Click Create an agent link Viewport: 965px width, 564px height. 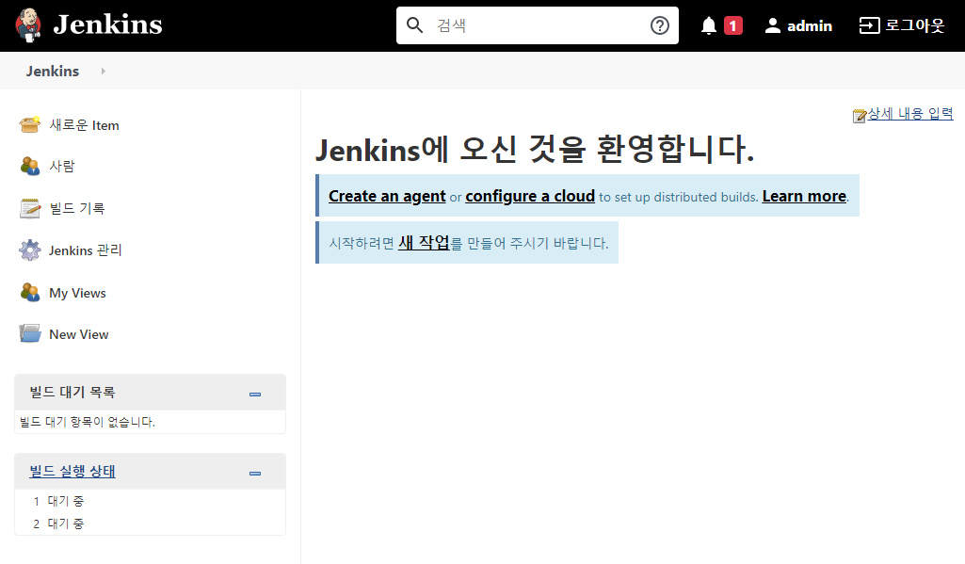pyautogui.click(x=387, y=196)
